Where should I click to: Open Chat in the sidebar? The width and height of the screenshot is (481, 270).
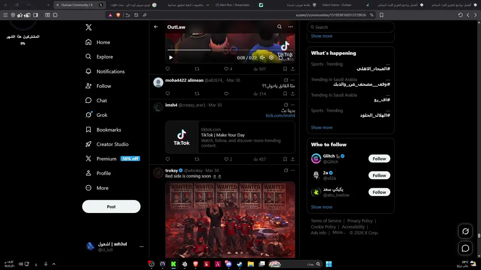coord(96,100)
